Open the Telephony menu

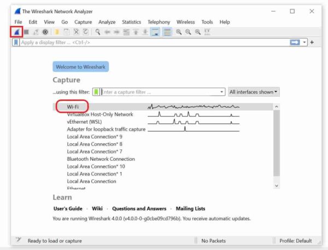point(159,22)
